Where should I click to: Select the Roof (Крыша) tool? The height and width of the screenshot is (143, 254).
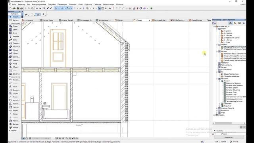coord(14,50)
